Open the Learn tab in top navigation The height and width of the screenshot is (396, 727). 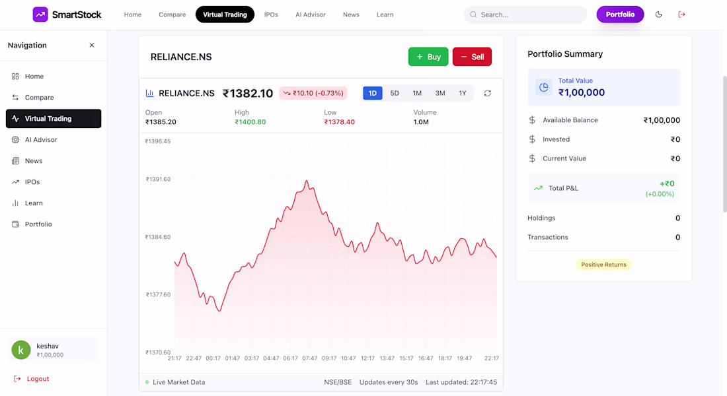385,15
